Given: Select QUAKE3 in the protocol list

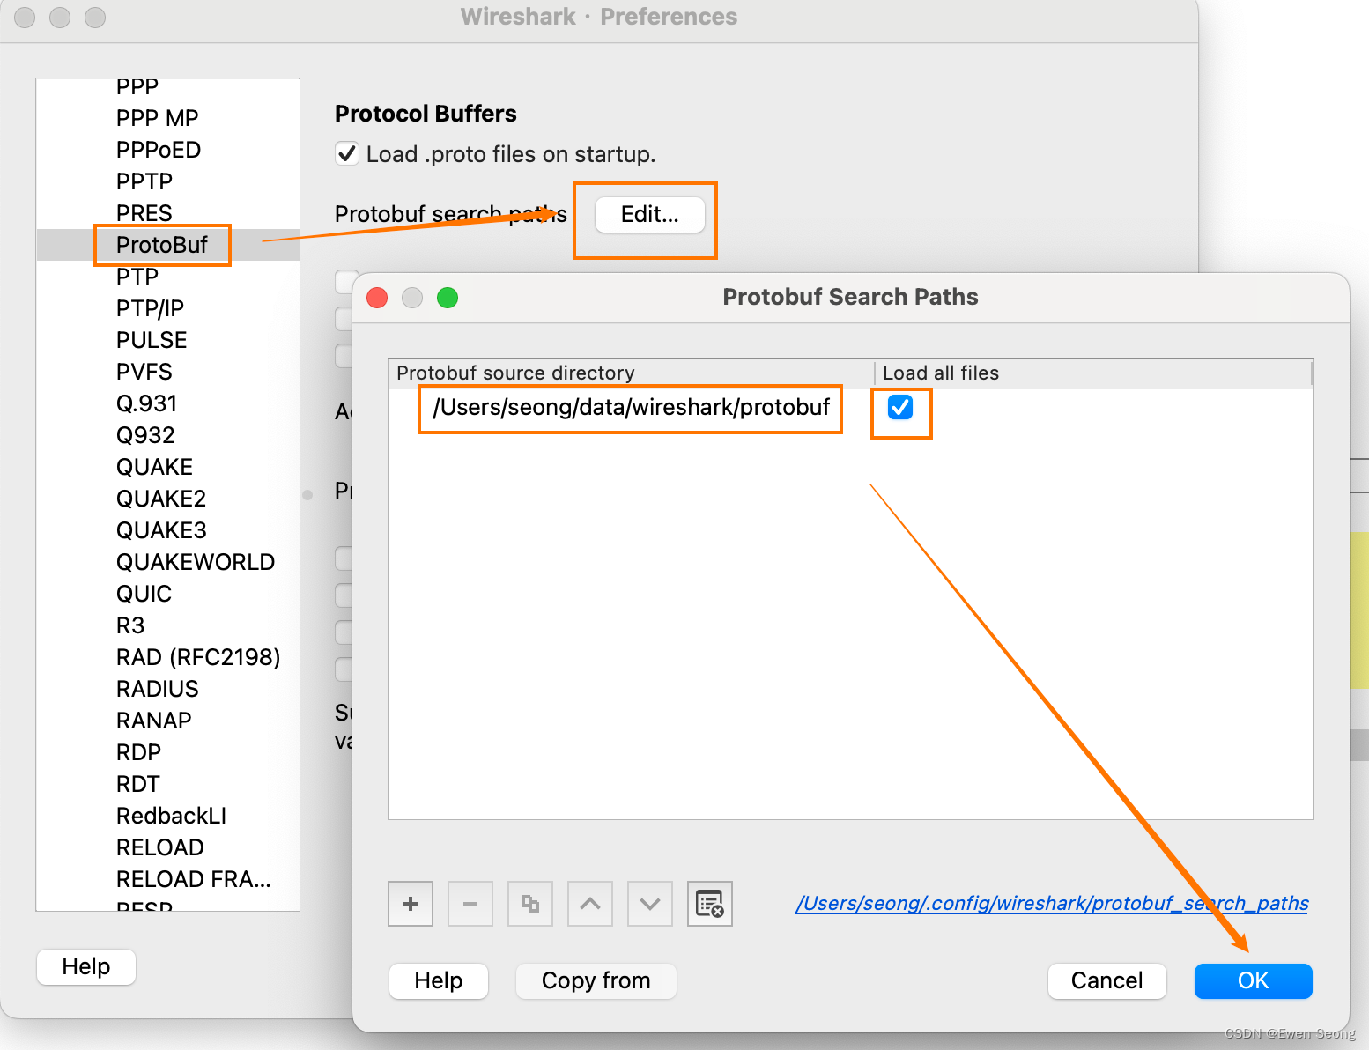Looking at the screenshot, I should (168, 530).
